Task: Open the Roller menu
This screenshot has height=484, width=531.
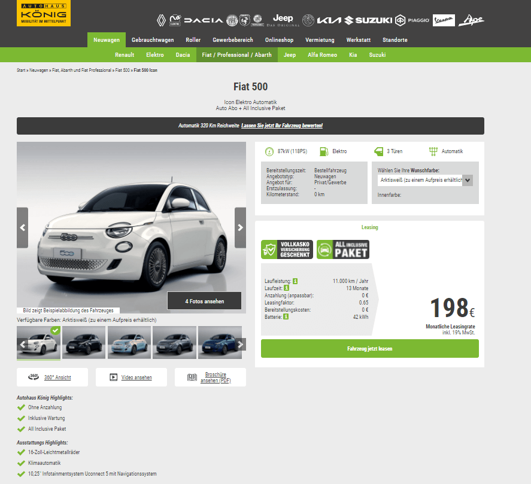Action: 193,40
